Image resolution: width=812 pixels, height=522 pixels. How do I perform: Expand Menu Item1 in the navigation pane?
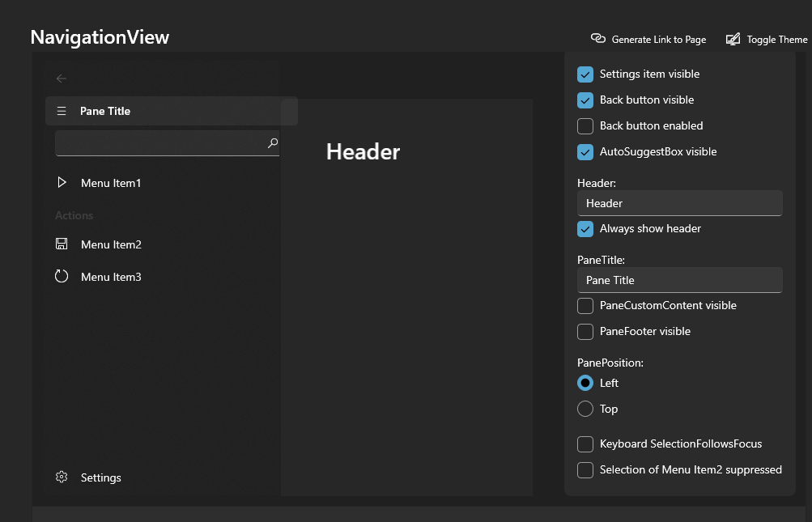pos(62,182)
